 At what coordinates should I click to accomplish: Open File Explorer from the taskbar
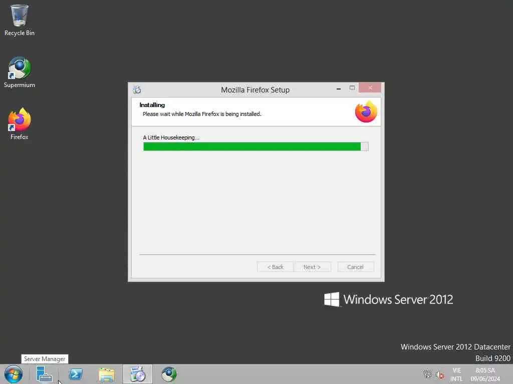tap(107, 374)
